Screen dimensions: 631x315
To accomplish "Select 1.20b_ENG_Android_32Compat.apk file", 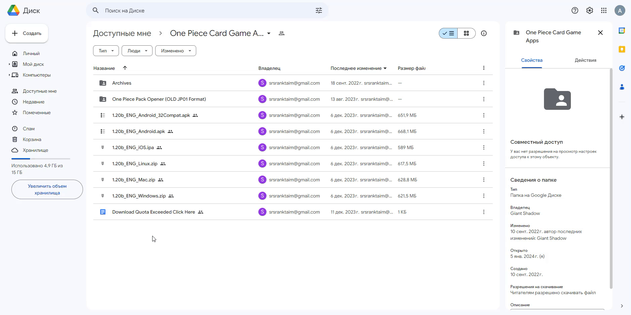I will tap(293, 115).
